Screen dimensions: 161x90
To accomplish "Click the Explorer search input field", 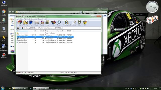I will pos(95,12).
